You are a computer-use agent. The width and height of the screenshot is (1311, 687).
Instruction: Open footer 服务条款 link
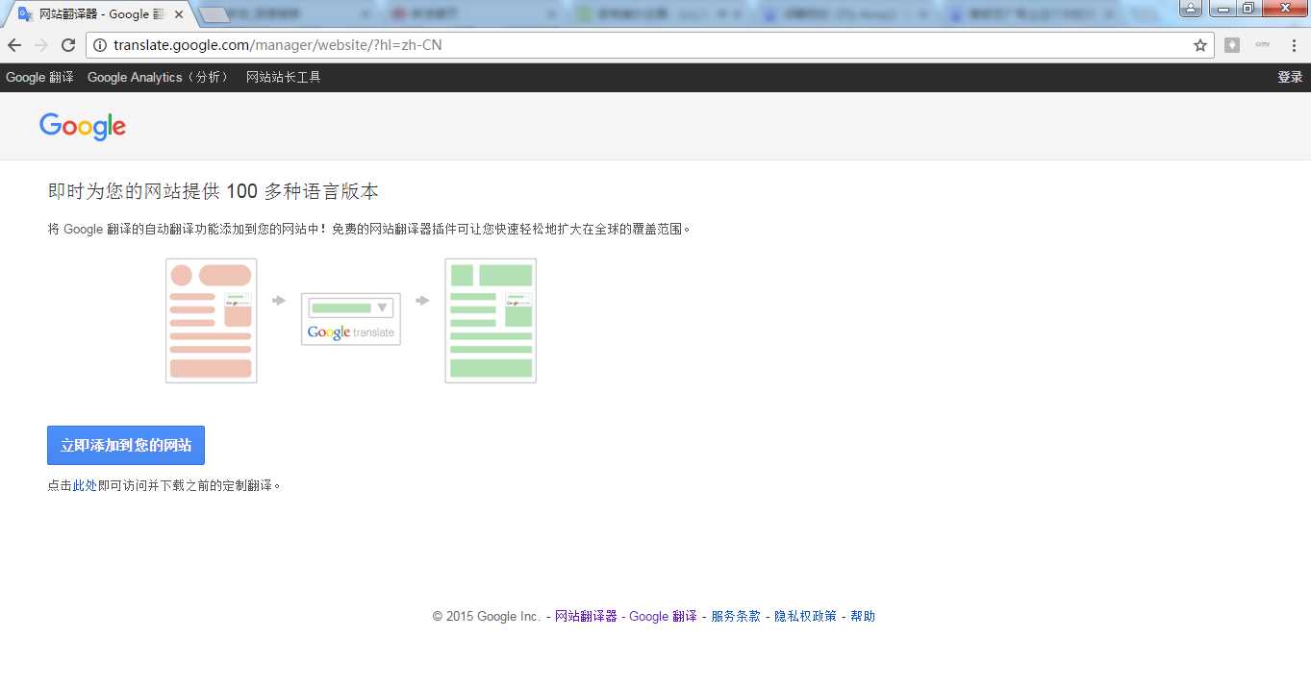(736, 616)
